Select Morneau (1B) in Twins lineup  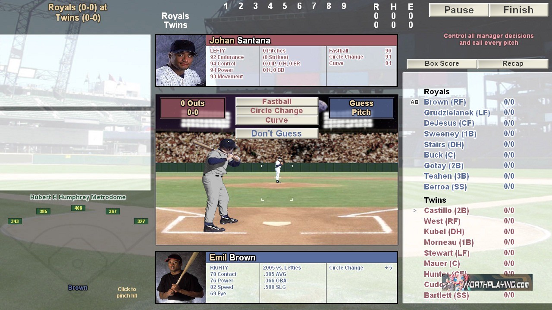pyautogui.click(x=448, y=242)
